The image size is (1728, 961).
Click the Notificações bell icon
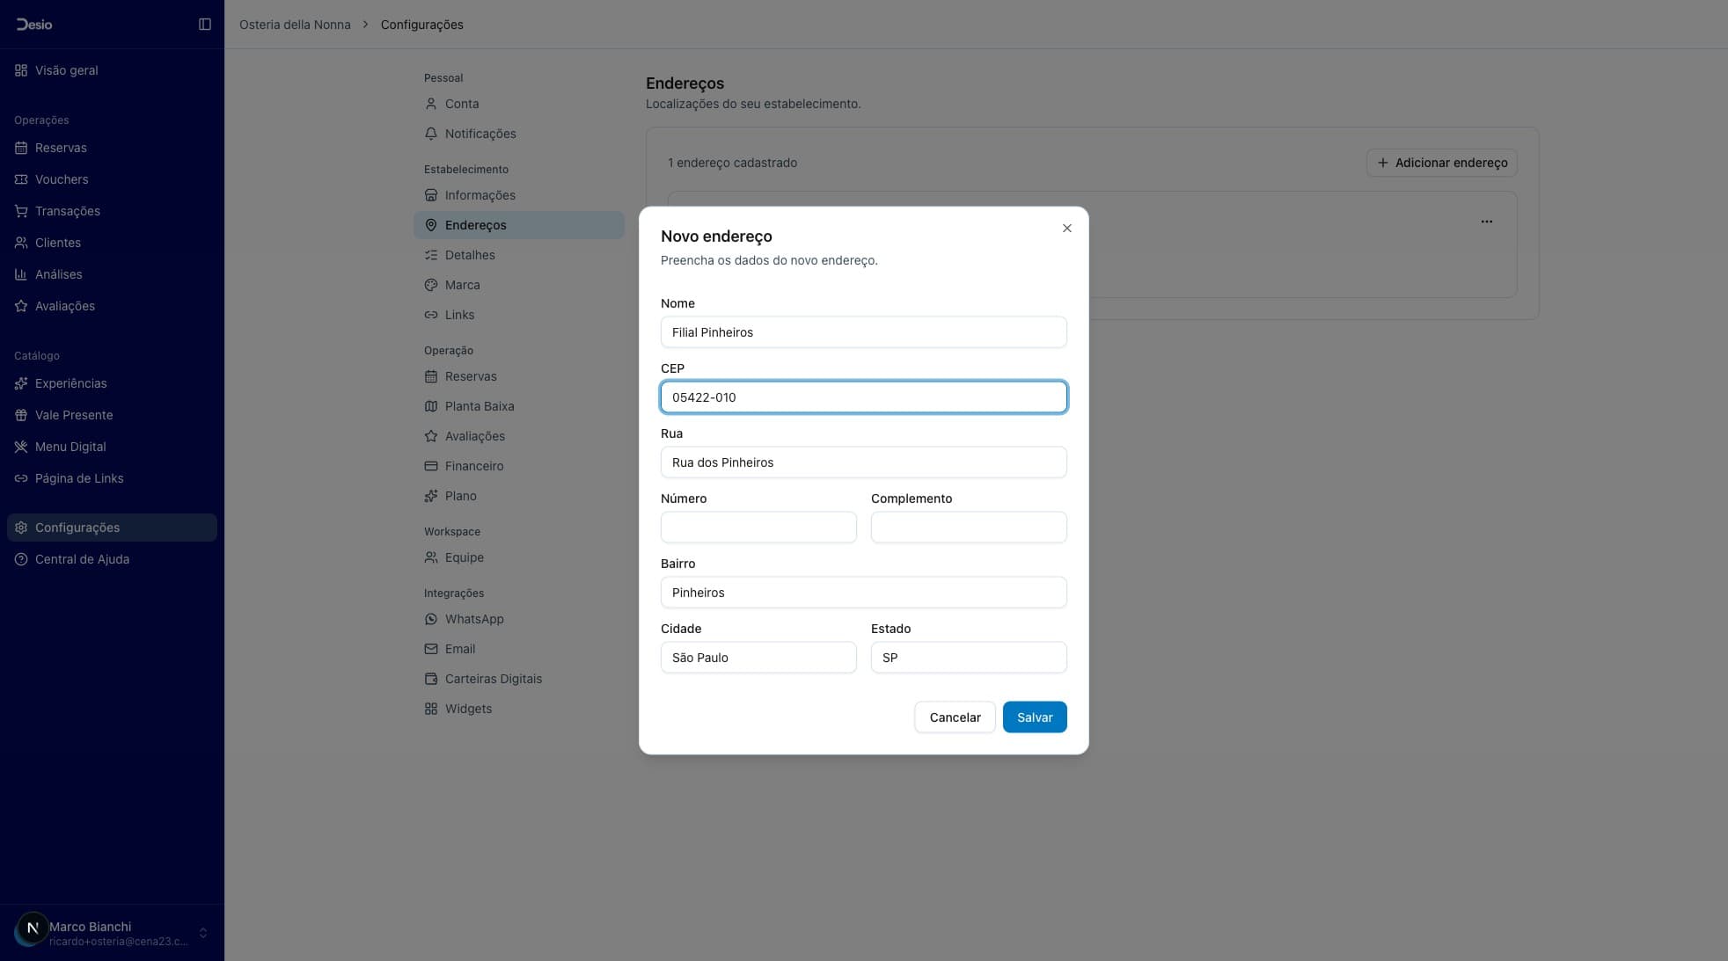point(431,134)
